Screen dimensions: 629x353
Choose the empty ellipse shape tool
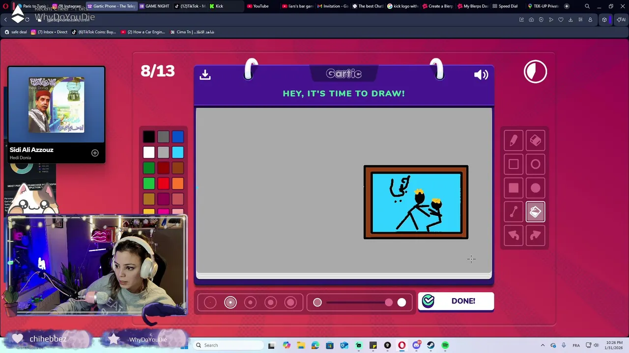tap(535, 164)
